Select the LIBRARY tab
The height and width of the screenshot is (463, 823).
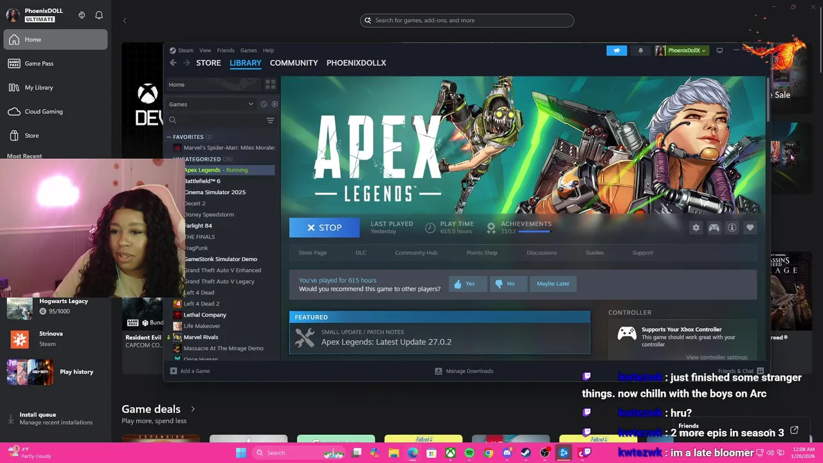[x=245, y=62]
